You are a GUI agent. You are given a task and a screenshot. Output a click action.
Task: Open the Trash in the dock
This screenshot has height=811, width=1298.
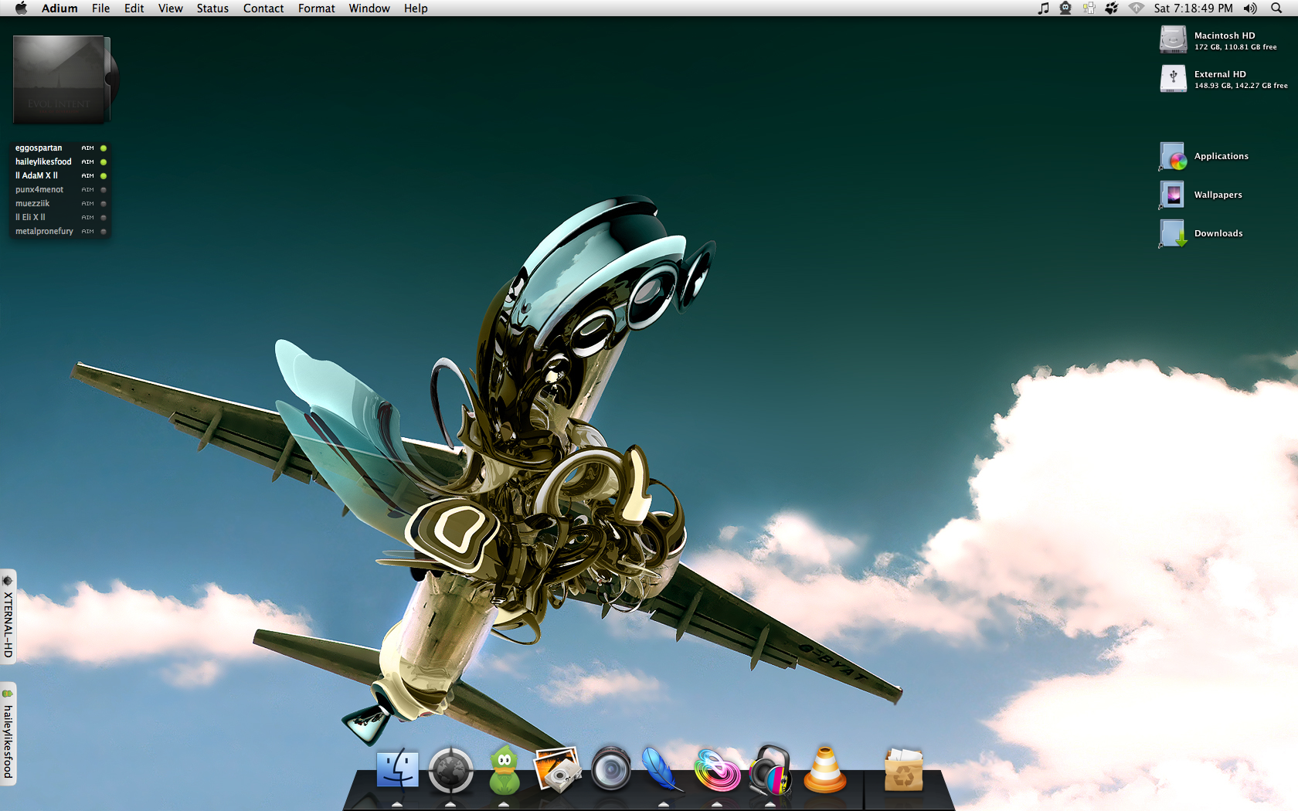click(x=903, y=770)
